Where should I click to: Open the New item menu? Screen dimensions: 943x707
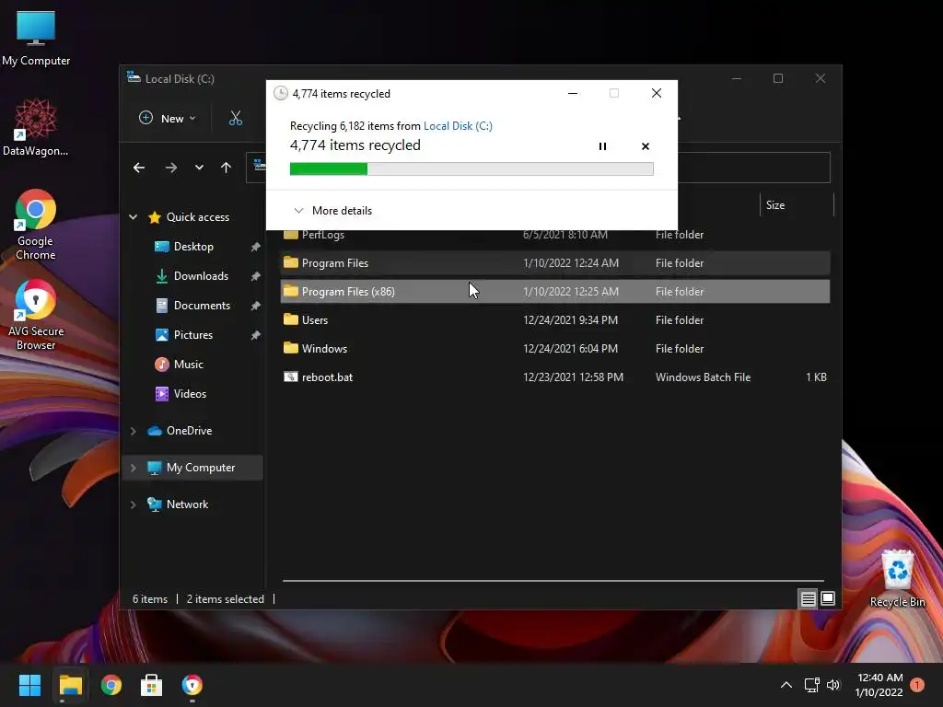click(x=168, y=119)
